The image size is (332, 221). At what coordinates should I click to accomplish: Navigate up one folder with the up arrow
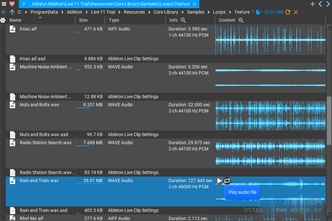12,12
